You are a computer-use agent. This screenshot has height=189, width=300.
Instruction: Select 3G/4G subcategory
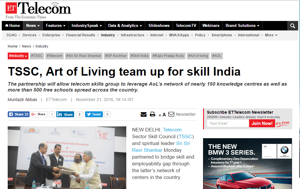12,35
